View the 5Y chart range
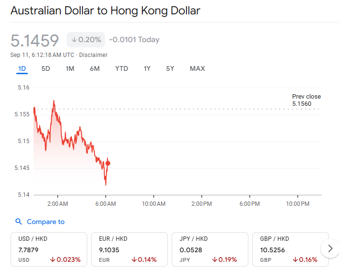The width and height of the screenshot is (339, 269). pyautogui.click(x=170, y=68)
